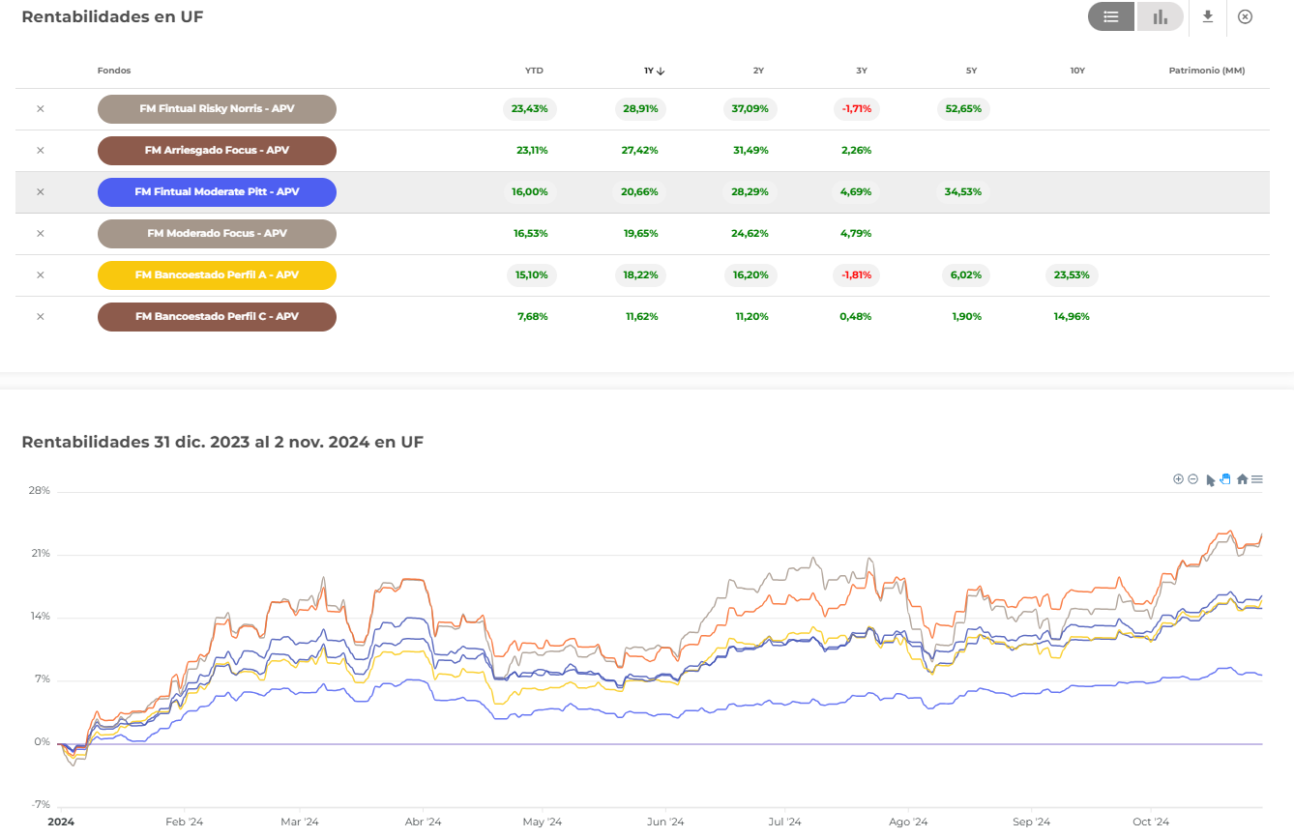
Task: Click the -1,71% 3Y value
Action: point(857,109)
